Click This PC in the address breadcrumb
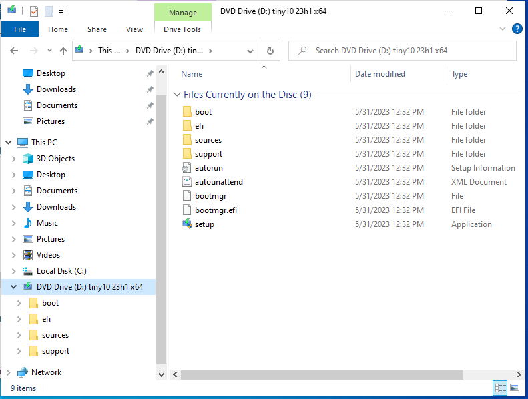 tap(109, 51)
